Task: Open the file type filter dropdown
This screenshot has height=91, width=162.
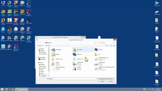Action: 106,79
